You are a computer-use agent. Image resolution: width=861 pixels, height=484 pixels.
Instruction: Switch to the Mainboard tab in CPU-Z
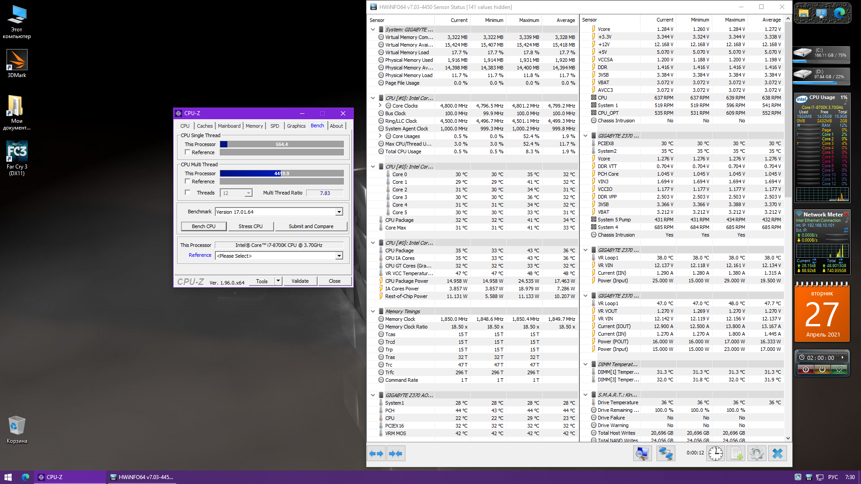click(229, 126)
